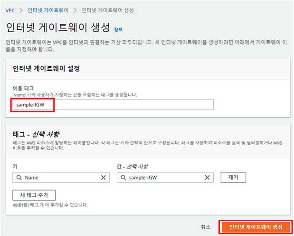
Task: Click the 이름 태그 input containing sample-IGW
Action: click(x=113, y=105)
